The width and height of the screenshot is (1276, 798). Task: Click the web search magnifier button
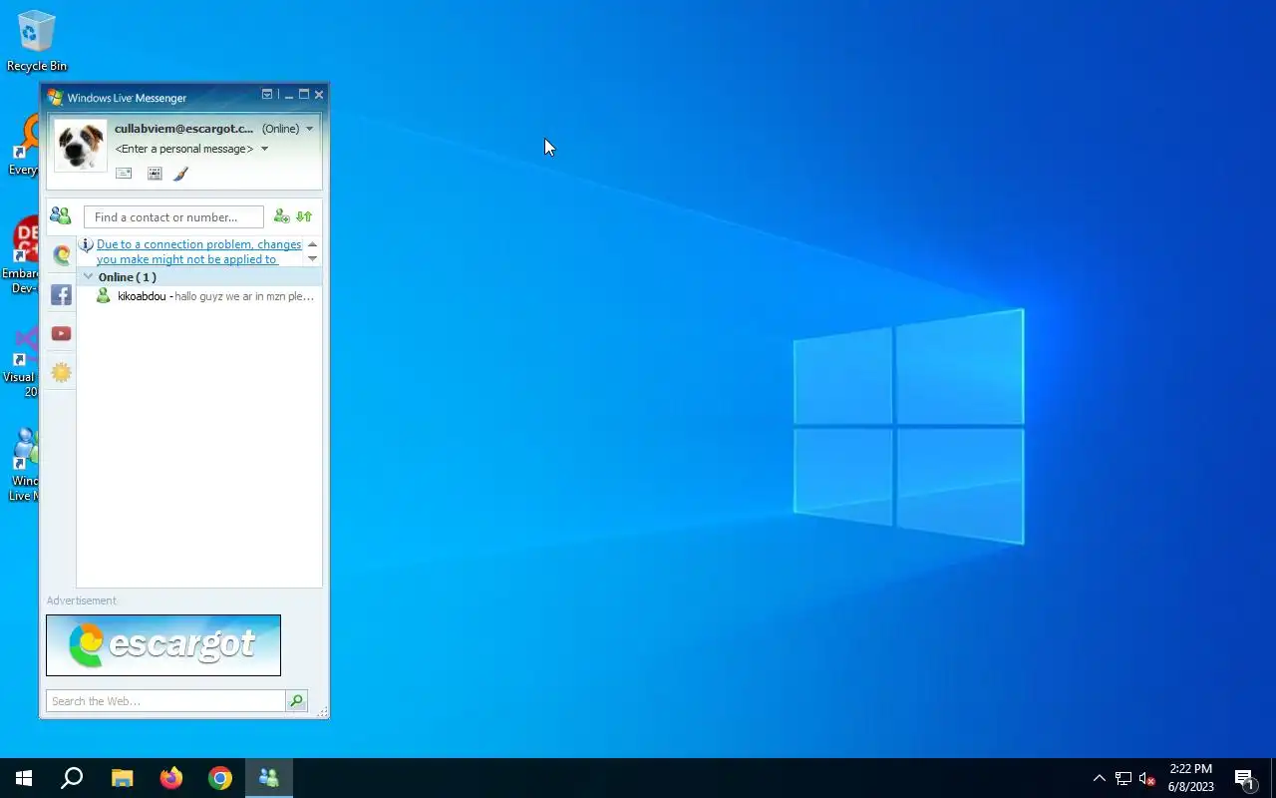tap(296, 701)
